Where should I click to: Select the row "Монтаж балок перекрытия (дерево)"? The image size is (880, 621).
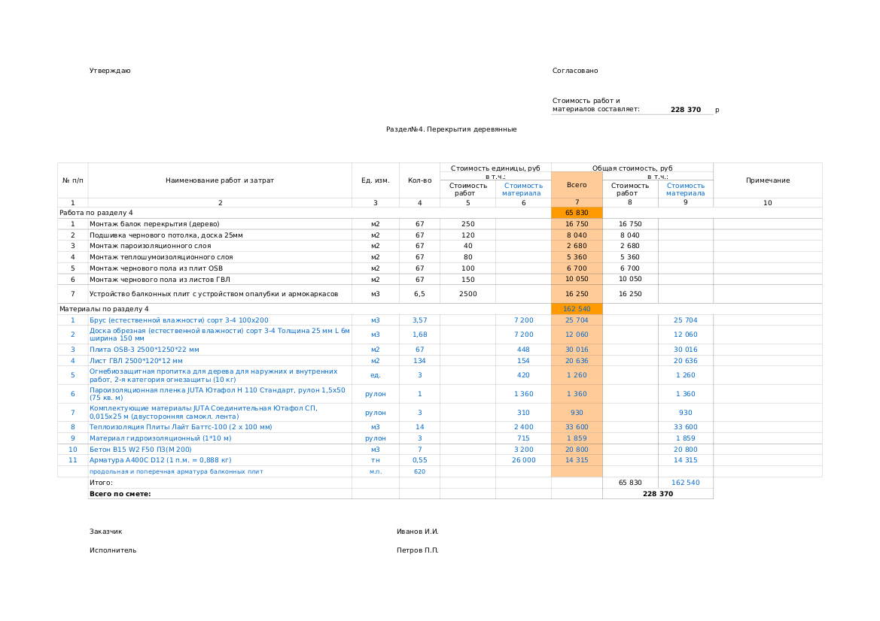[x=154, y=224]
